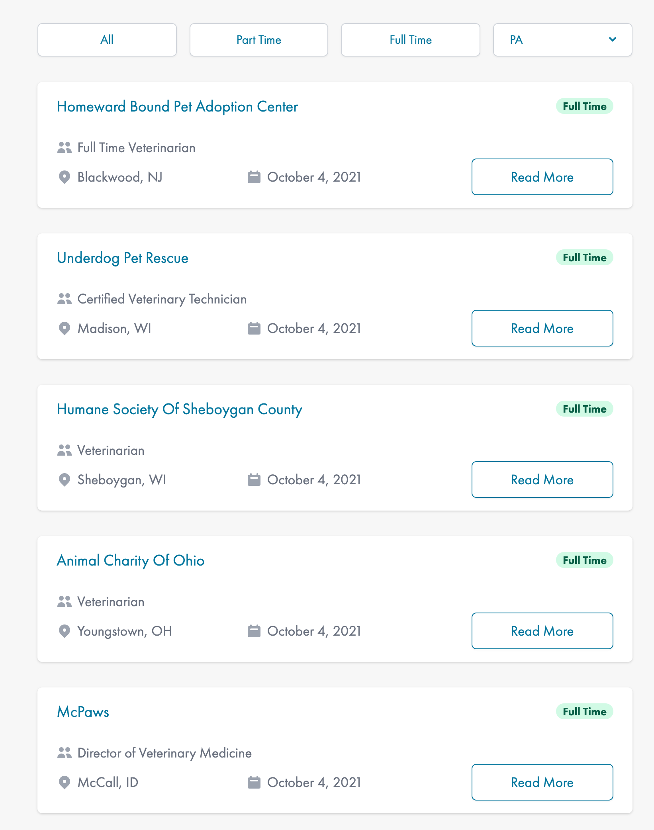654x830 pixels.
Task: Click the people icon beside Director of Veterinary Medicine
Action: coord(64,753)
